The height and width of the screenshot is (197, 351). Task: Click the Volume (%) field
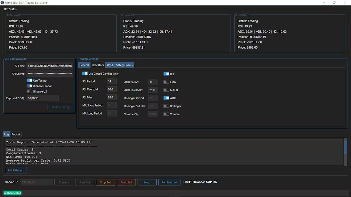[153, 114]
